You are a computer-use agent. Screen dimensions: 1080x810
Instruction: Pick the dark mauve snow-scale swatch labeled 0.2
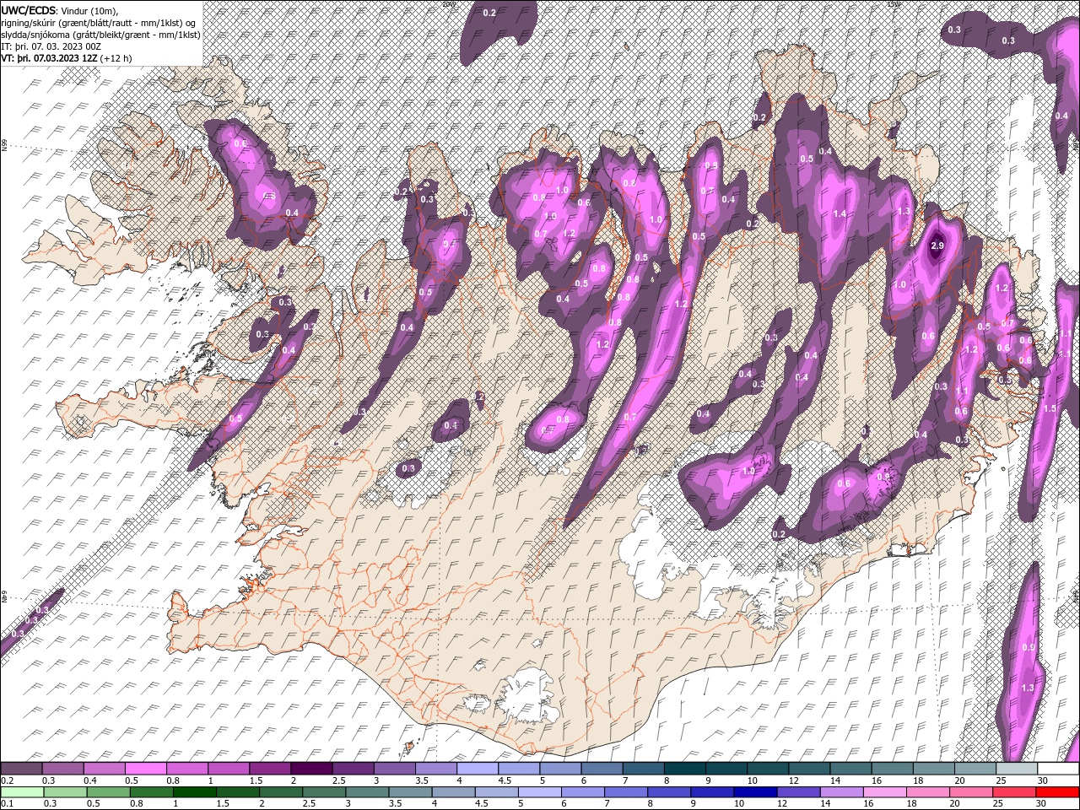tap(21, 768)
